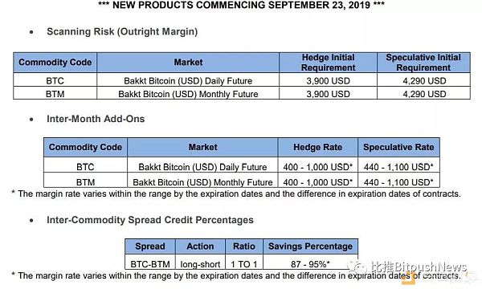Click the 3,900 USD value in the BTM row
482x289 pixels.
tap(328, 94)
